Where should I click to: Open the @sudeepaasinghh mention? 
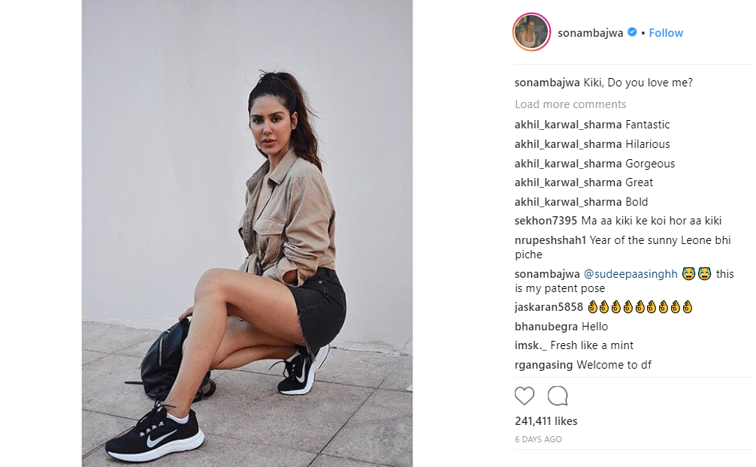631,274
